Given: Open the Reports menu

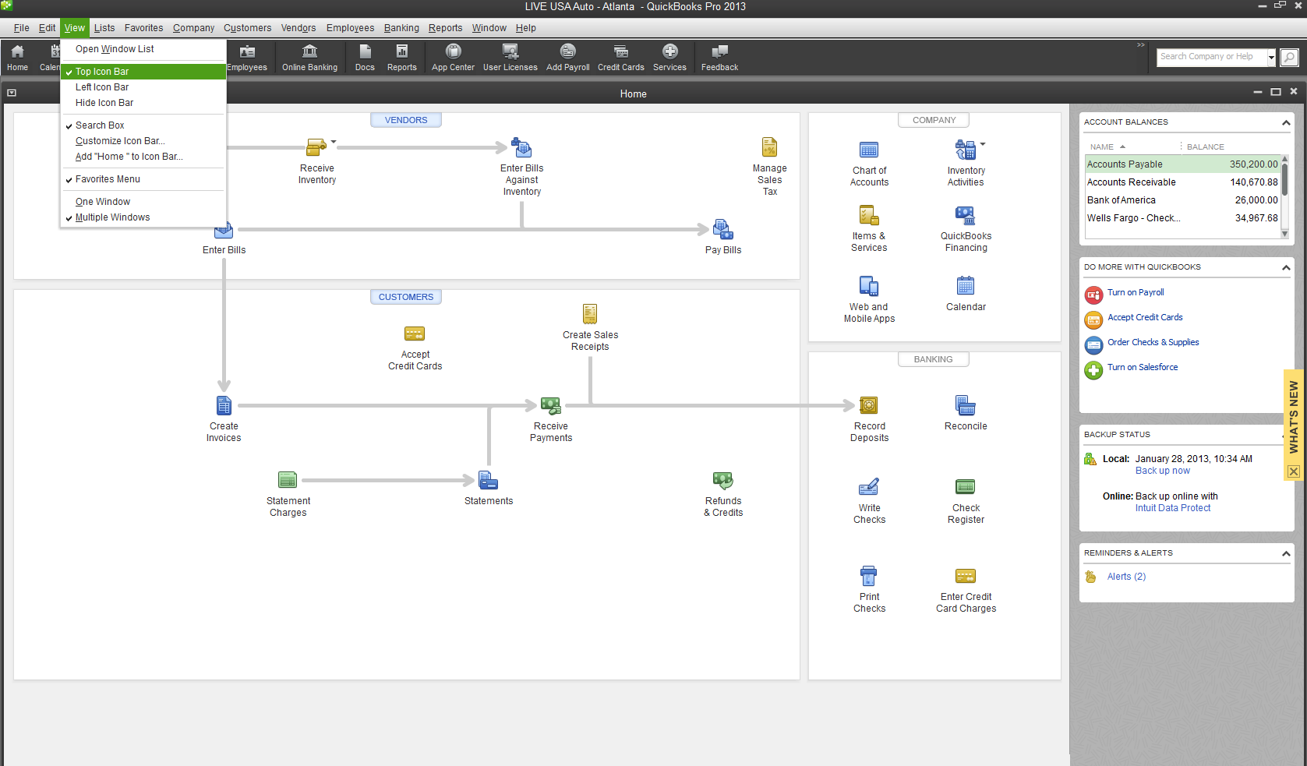Looking at the screenshot, I should [x=445, y=28].
